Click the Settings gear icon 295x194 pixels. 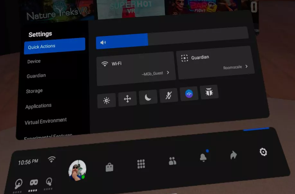[x=263, y=152]
